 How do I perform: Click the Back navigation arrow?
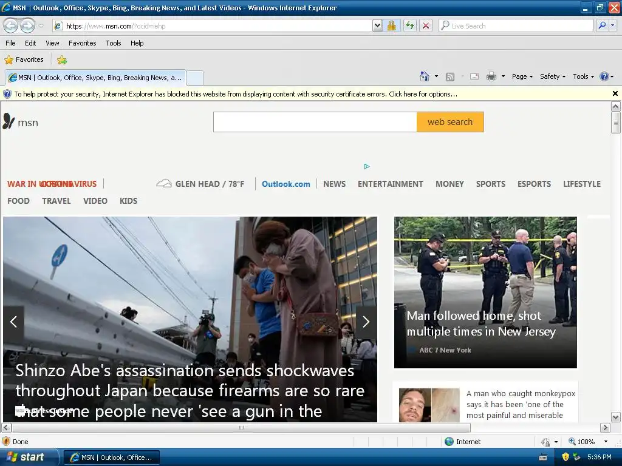coord(11,25)
